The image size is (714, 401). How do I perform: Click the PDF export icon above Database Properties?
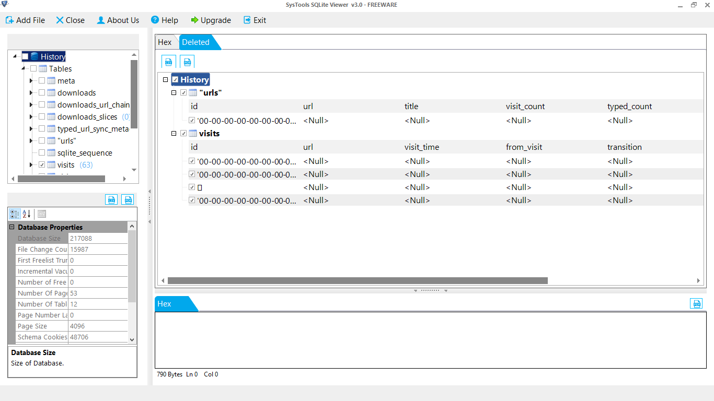point(128,199)
